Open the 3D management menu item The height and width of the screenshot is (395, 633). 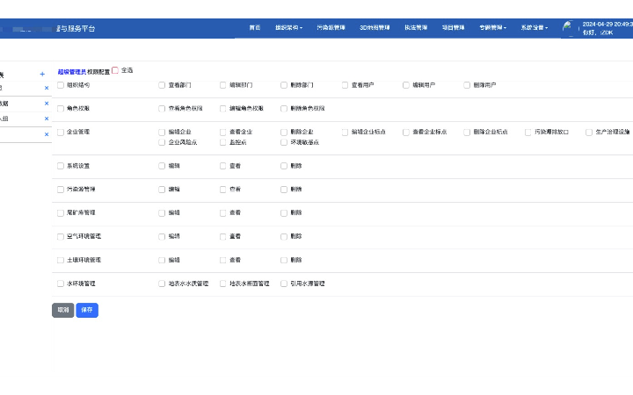click(x=375, y=28)
